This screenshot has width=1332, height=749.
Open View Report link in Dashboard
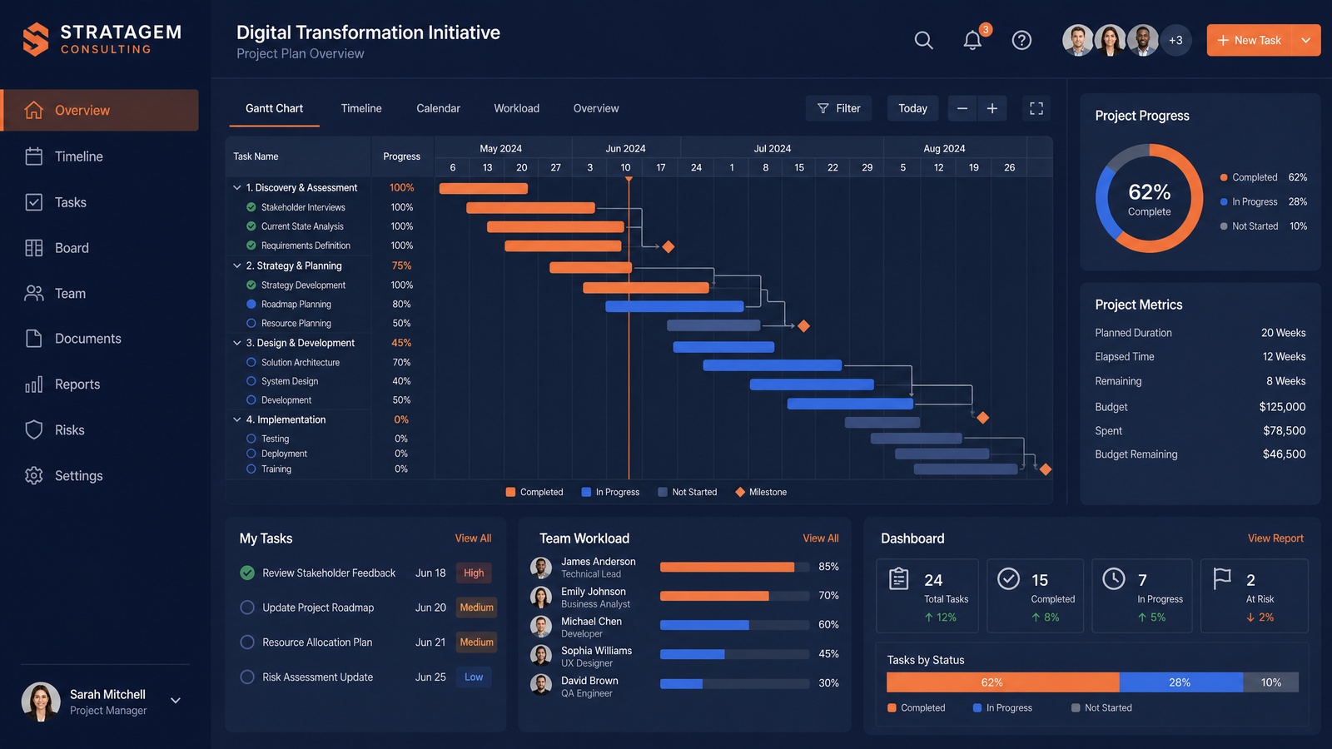coord(1275,538)
